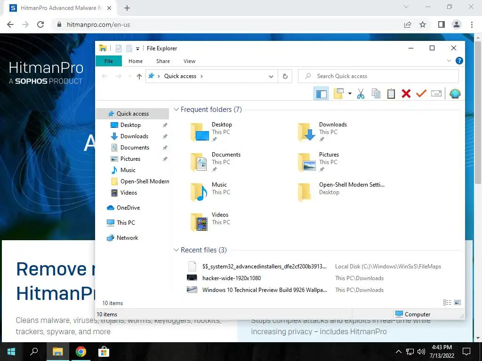Collapse the Recent files group
The image size is (482, 361).
click(176, 250)
